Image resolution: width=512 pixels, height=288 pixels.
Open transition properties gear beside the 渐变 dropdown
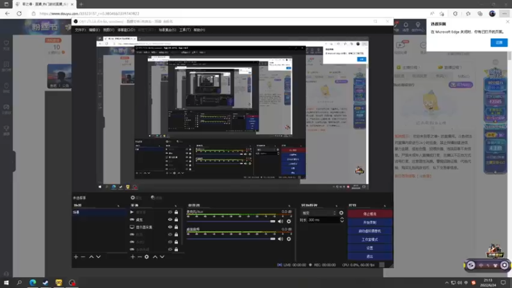click(x=341, y=213)
